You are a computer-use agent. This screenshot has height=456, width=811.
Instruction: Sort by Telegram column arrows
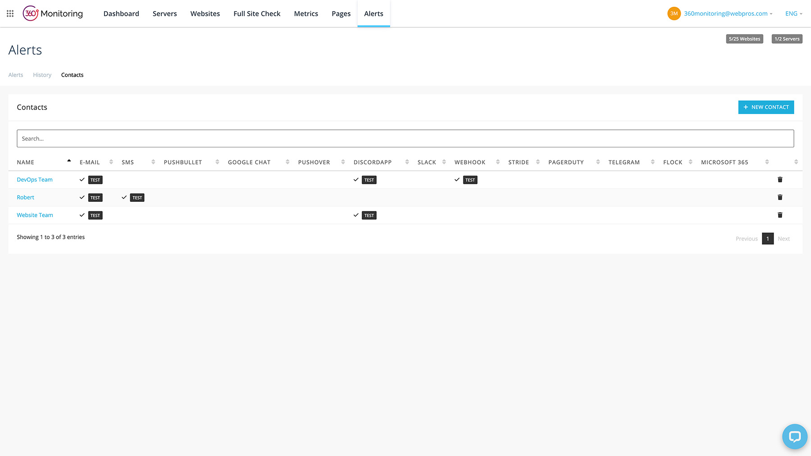(x=652, y=162)
